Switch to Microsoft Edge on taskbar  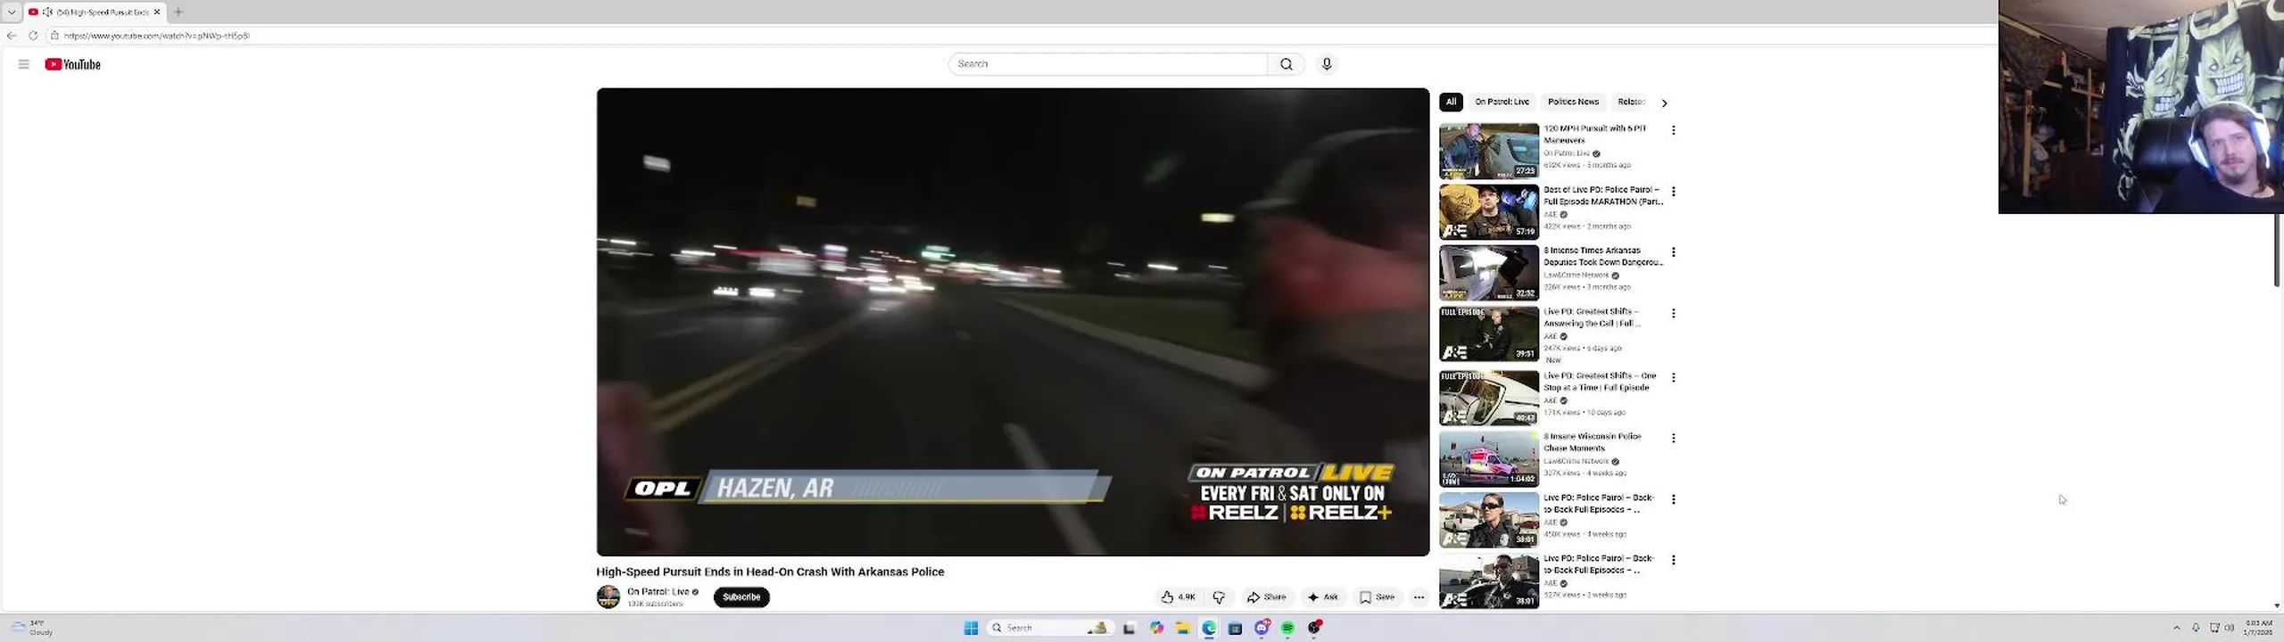click(1209, 628)
